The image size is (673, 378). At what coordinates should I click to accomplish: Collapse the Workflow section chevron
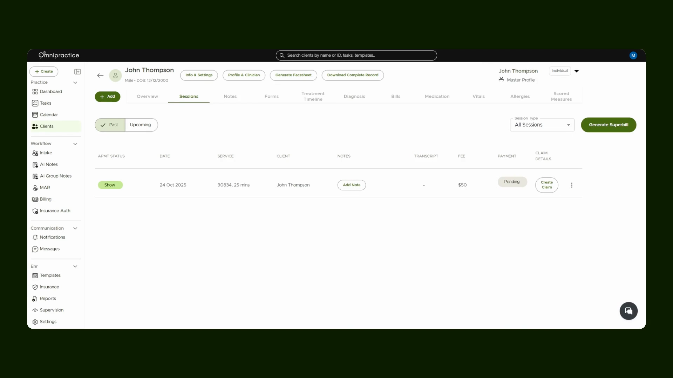[75, 144]
